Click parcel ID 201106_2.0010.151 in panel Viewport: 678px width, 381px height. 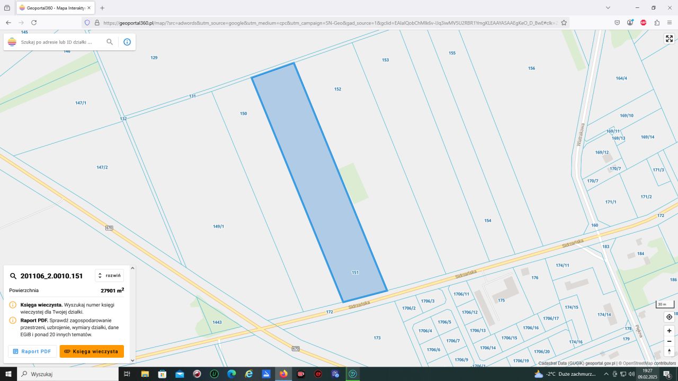click(51, 276)
